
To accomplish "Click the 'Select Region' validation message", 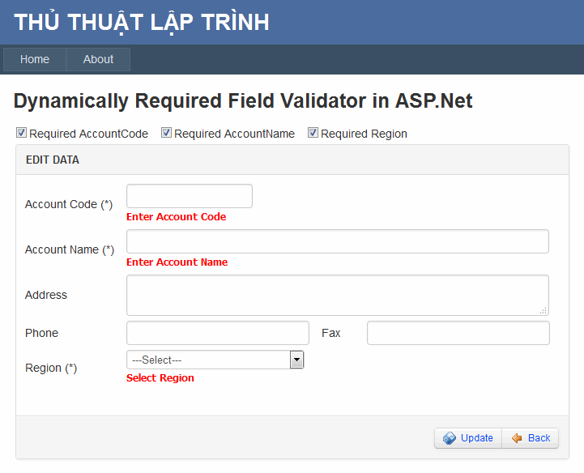I will (x=160, y=378).
